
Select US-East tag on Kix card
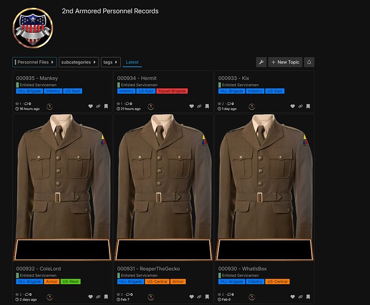click(275, 91)
